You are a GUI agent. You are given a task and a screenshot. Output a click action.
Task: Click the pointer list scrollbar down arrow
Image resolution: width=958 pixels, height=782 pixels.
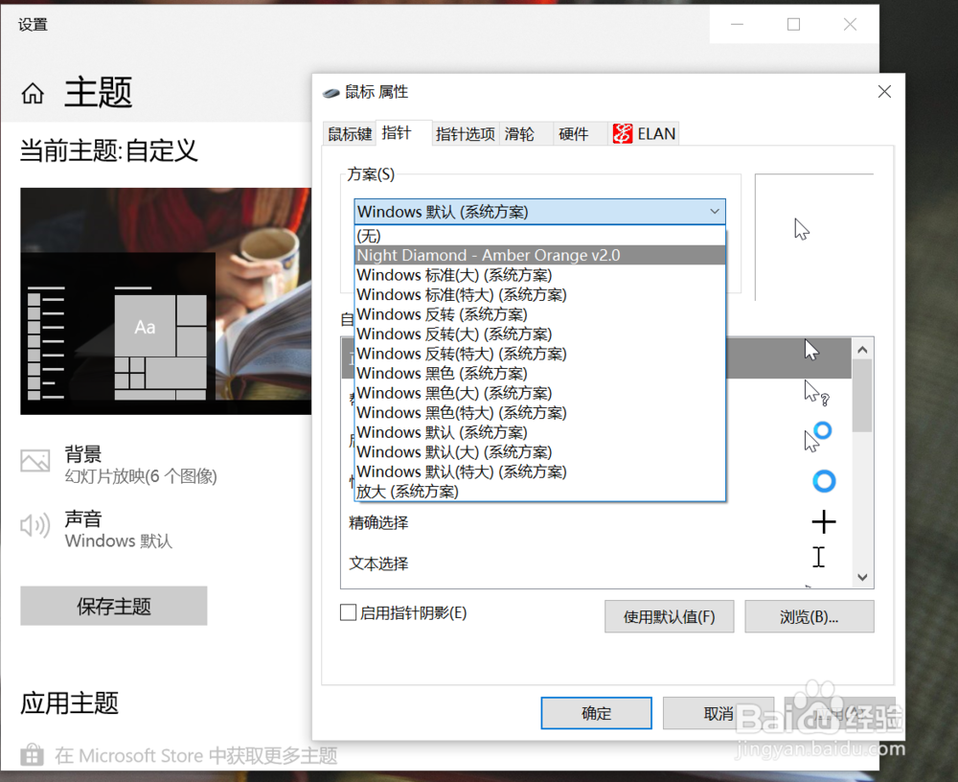click(862, 577)
